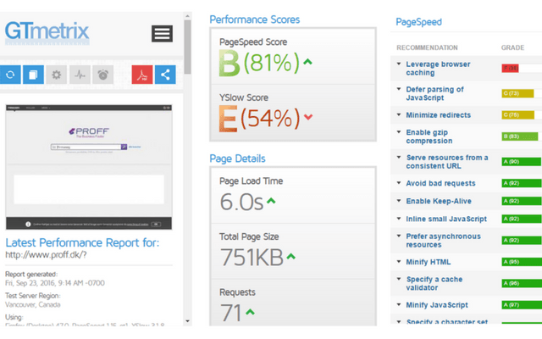542x339 pixels.
Task: Click Enable gzip compression link
Action: coord(429,136)
